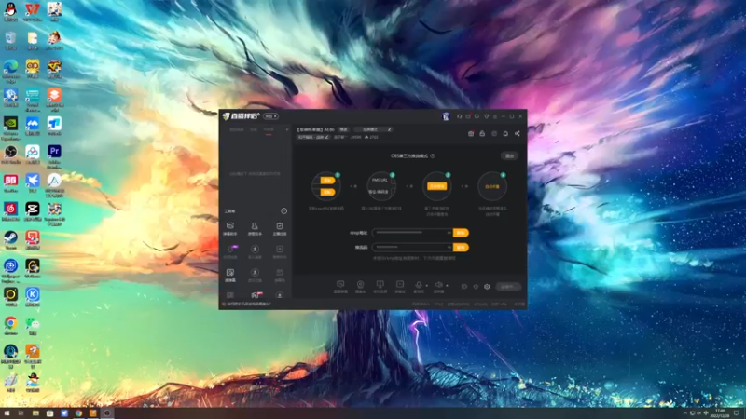Open the settings gear in the bottom bar

coord(487,287)
